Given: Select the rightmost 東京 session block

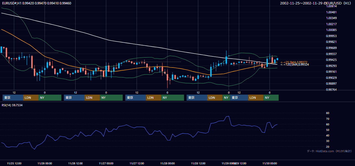Looking at the screenshot, I should point(239,98).
